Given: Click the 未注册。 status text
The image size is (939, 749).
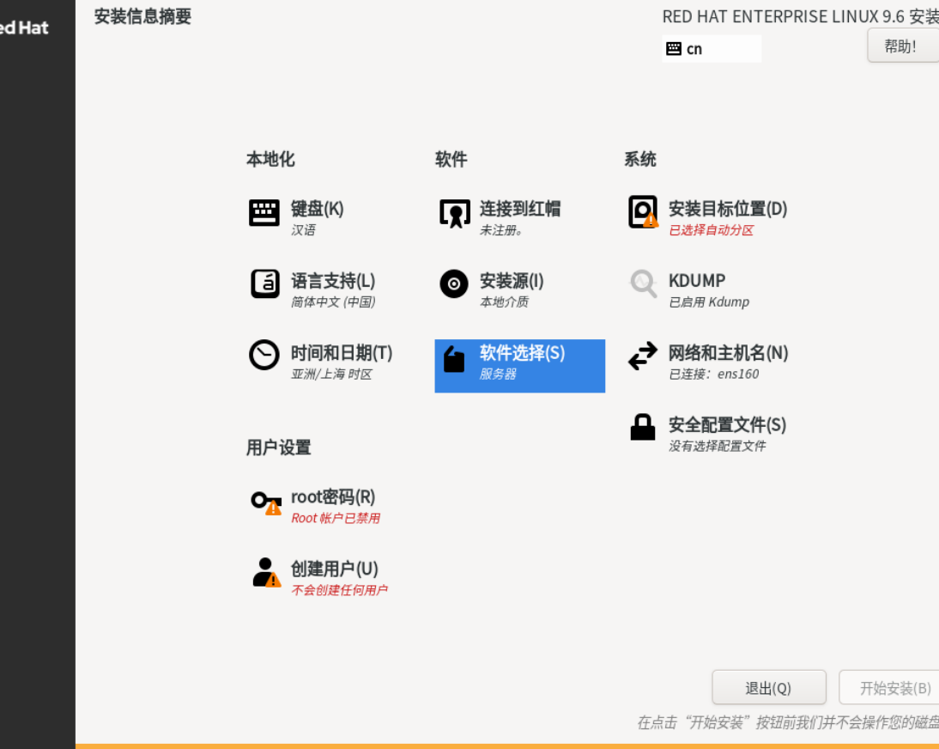Looking at the screenshot, I should pyautogui.click(x=501, y=230).
